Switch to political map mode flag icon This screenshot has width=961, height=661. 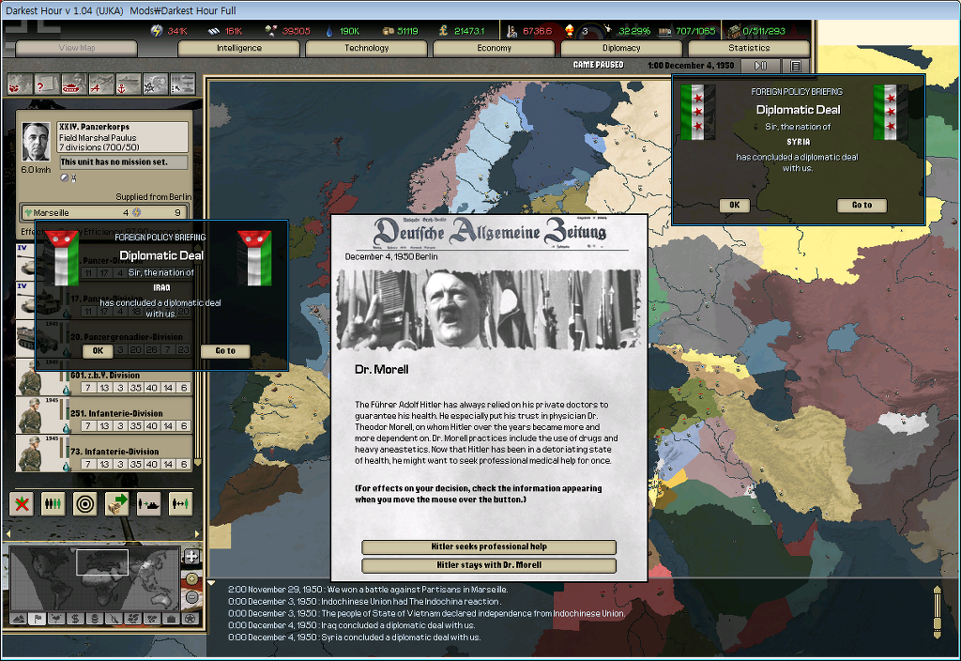tap(37, 619)
